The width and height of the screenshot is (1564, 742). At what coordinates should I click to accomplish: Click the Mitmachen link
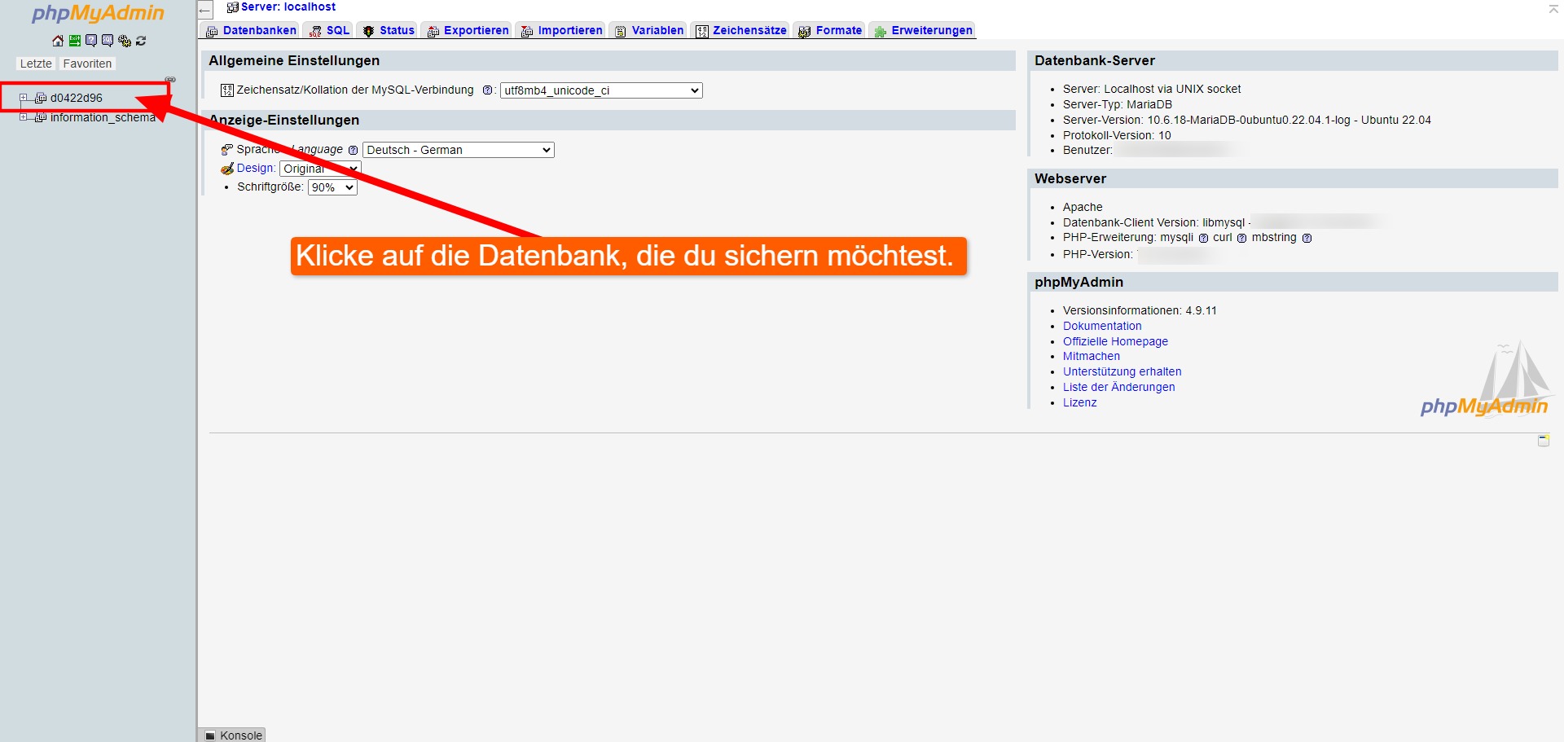tap(1092, 357)
